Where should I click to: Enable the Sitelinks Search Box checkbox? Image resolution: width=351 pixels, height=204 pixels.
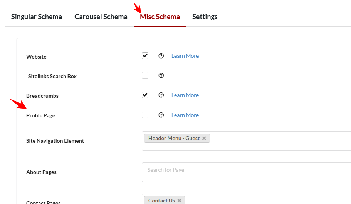point(145,75)
